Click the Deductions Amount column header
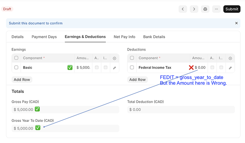The height and width of the screenshot is (143, 245). click(x=199, y=58)
